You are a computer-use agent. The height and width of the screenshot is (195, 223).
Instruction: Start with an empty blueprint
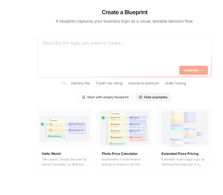point(105,97)
